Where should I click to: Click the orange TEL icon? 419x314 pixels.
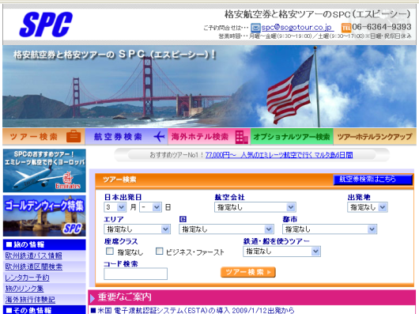346,28
